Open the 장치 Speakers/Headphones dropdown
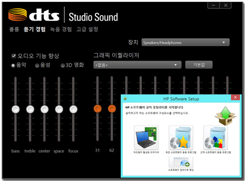Viewport: 245px width, 181px height. (x=185, y=42)
